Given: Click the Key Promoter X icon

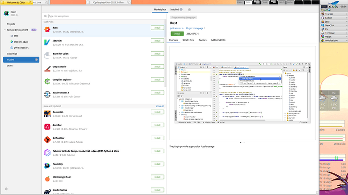Looking at the screenshot, I should pos(47,94).
